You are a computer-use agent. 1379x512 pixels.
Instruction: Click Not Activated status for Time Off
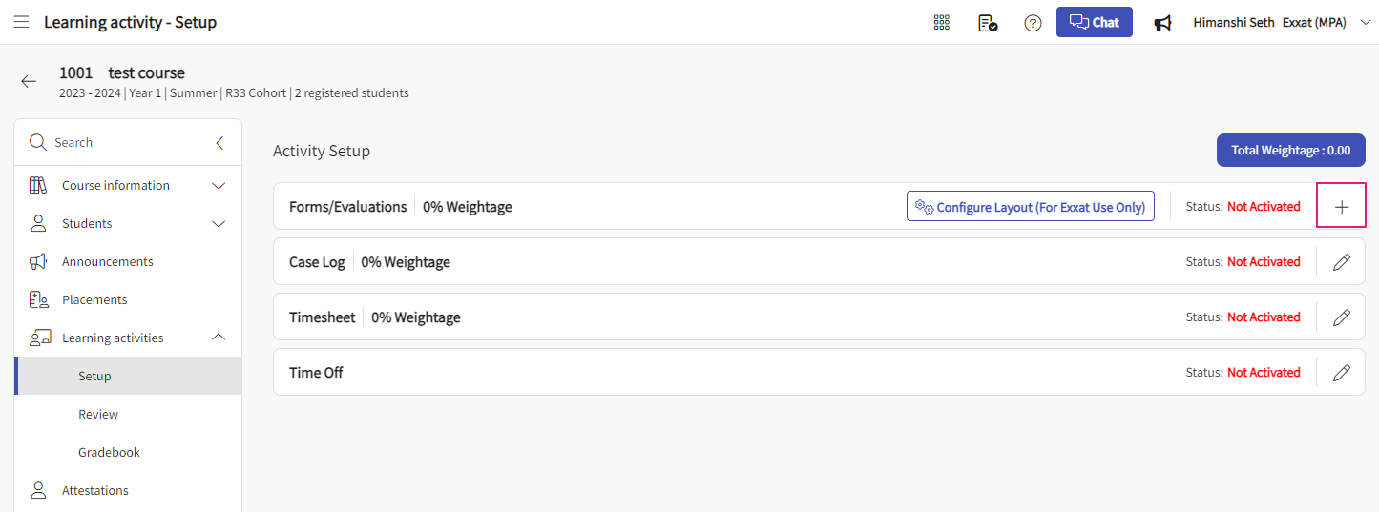pos(1264,372)
